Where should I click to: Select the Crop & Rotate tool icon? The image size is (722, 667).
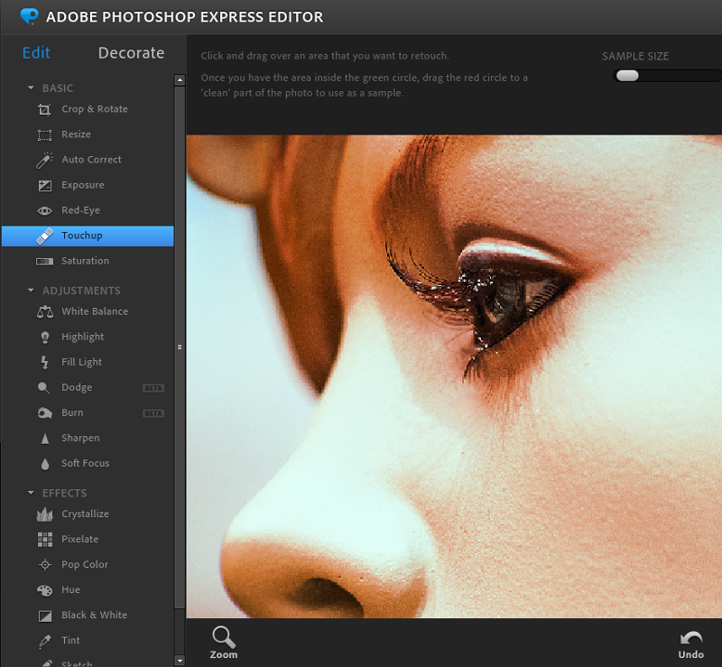pos(44,109)
